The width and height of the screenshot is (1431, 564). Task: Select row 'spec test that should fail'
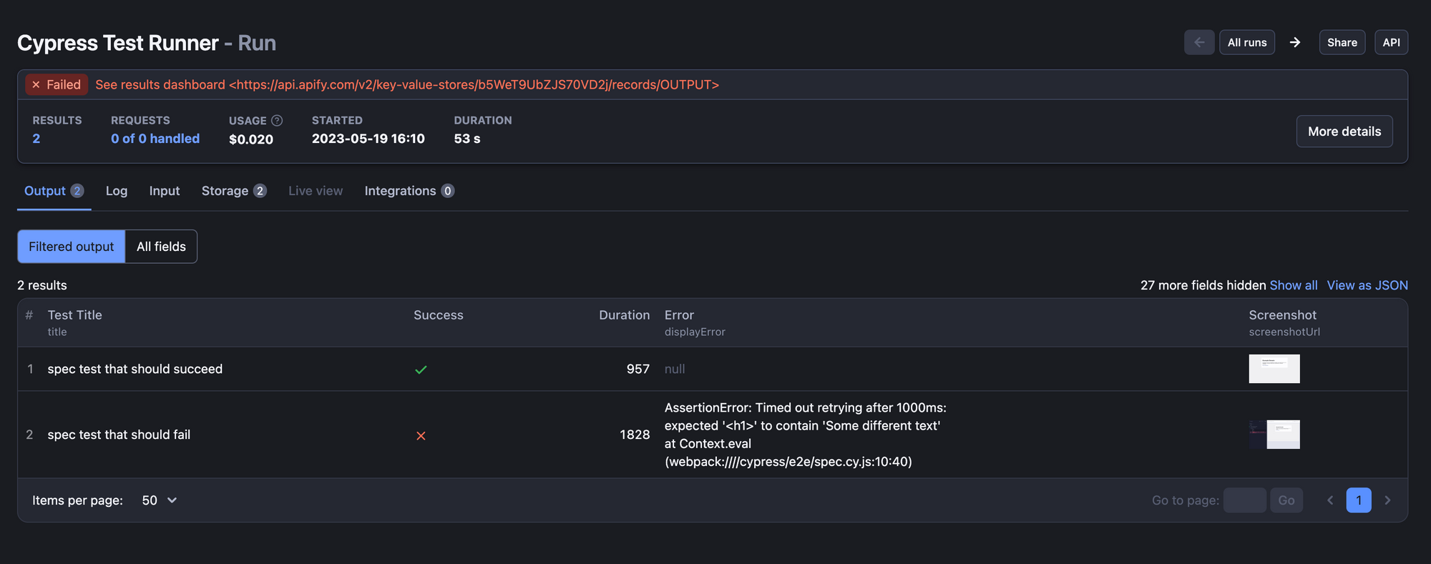713,435
